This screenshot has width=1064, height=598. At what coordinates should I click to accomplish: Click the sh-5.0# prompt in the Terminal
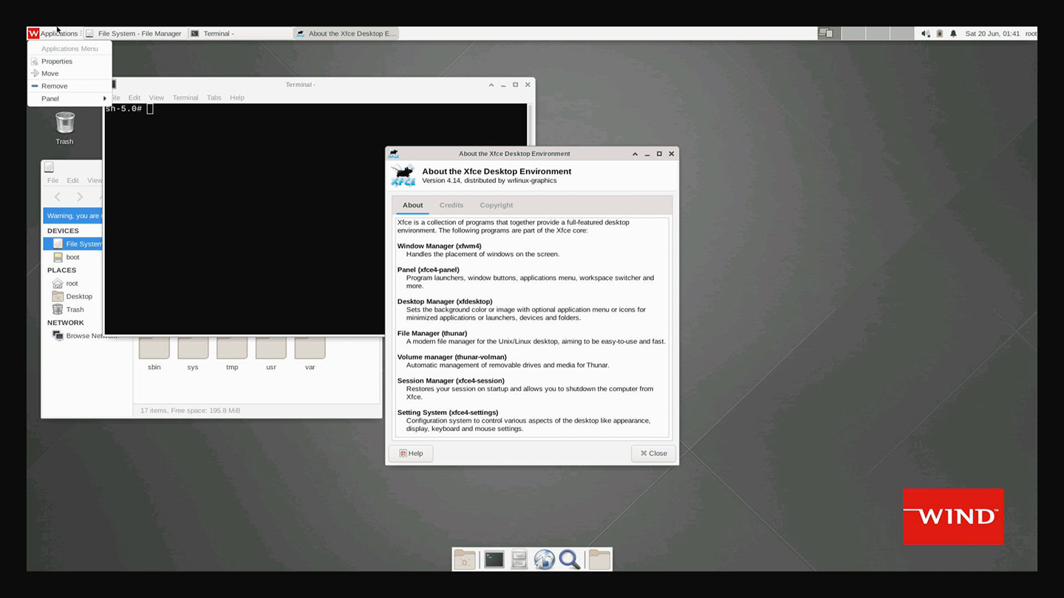coord(123,109)
